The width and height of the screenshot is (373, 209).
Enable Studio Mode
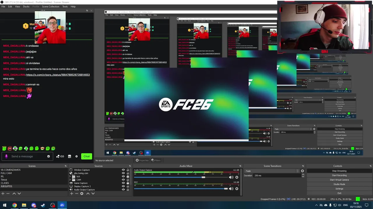[339, 184]
